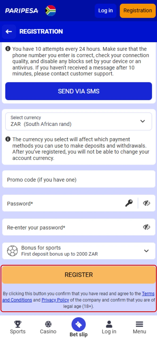Viewport: 157px width, 340px height.
Task: Click the password generator key icon
Action: pyautogui.click(x=129, y=203)
